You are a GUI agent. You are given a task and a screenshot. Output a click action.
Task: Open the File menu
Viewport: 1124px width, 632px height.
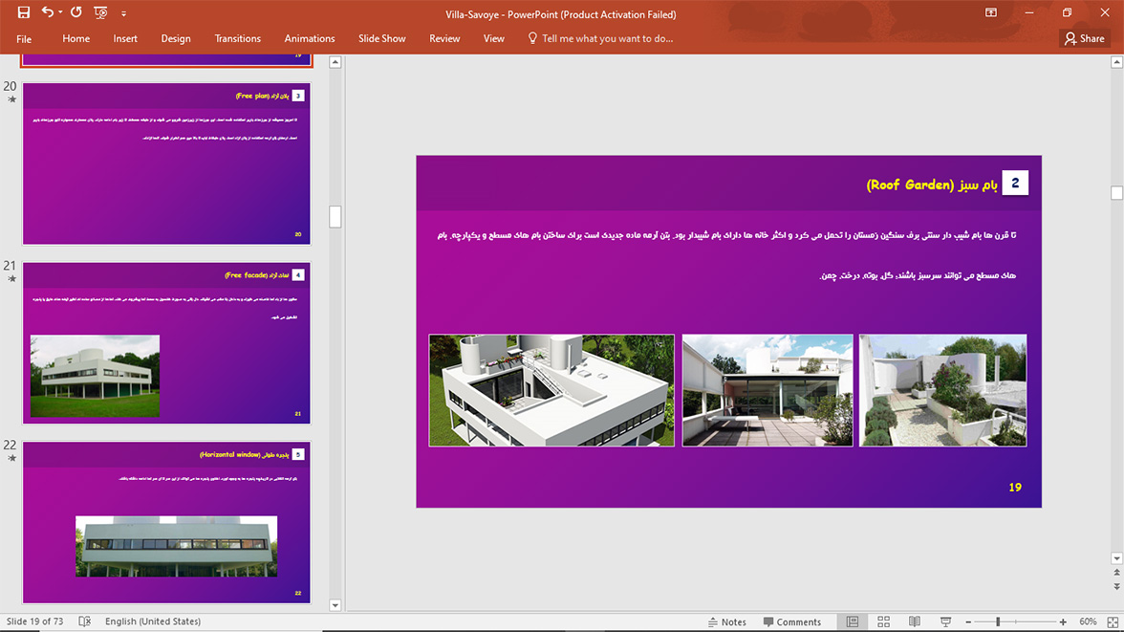pos(24,39)
